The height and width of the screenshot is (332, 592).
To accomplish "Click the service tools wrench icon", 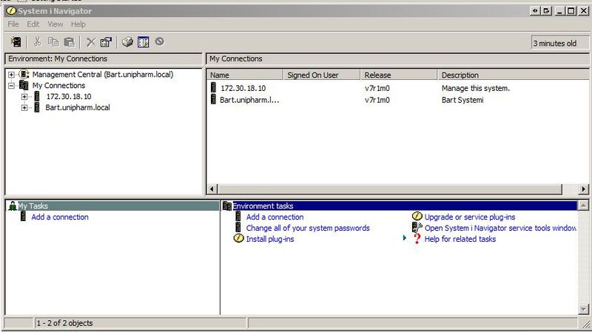I will 417,227.
